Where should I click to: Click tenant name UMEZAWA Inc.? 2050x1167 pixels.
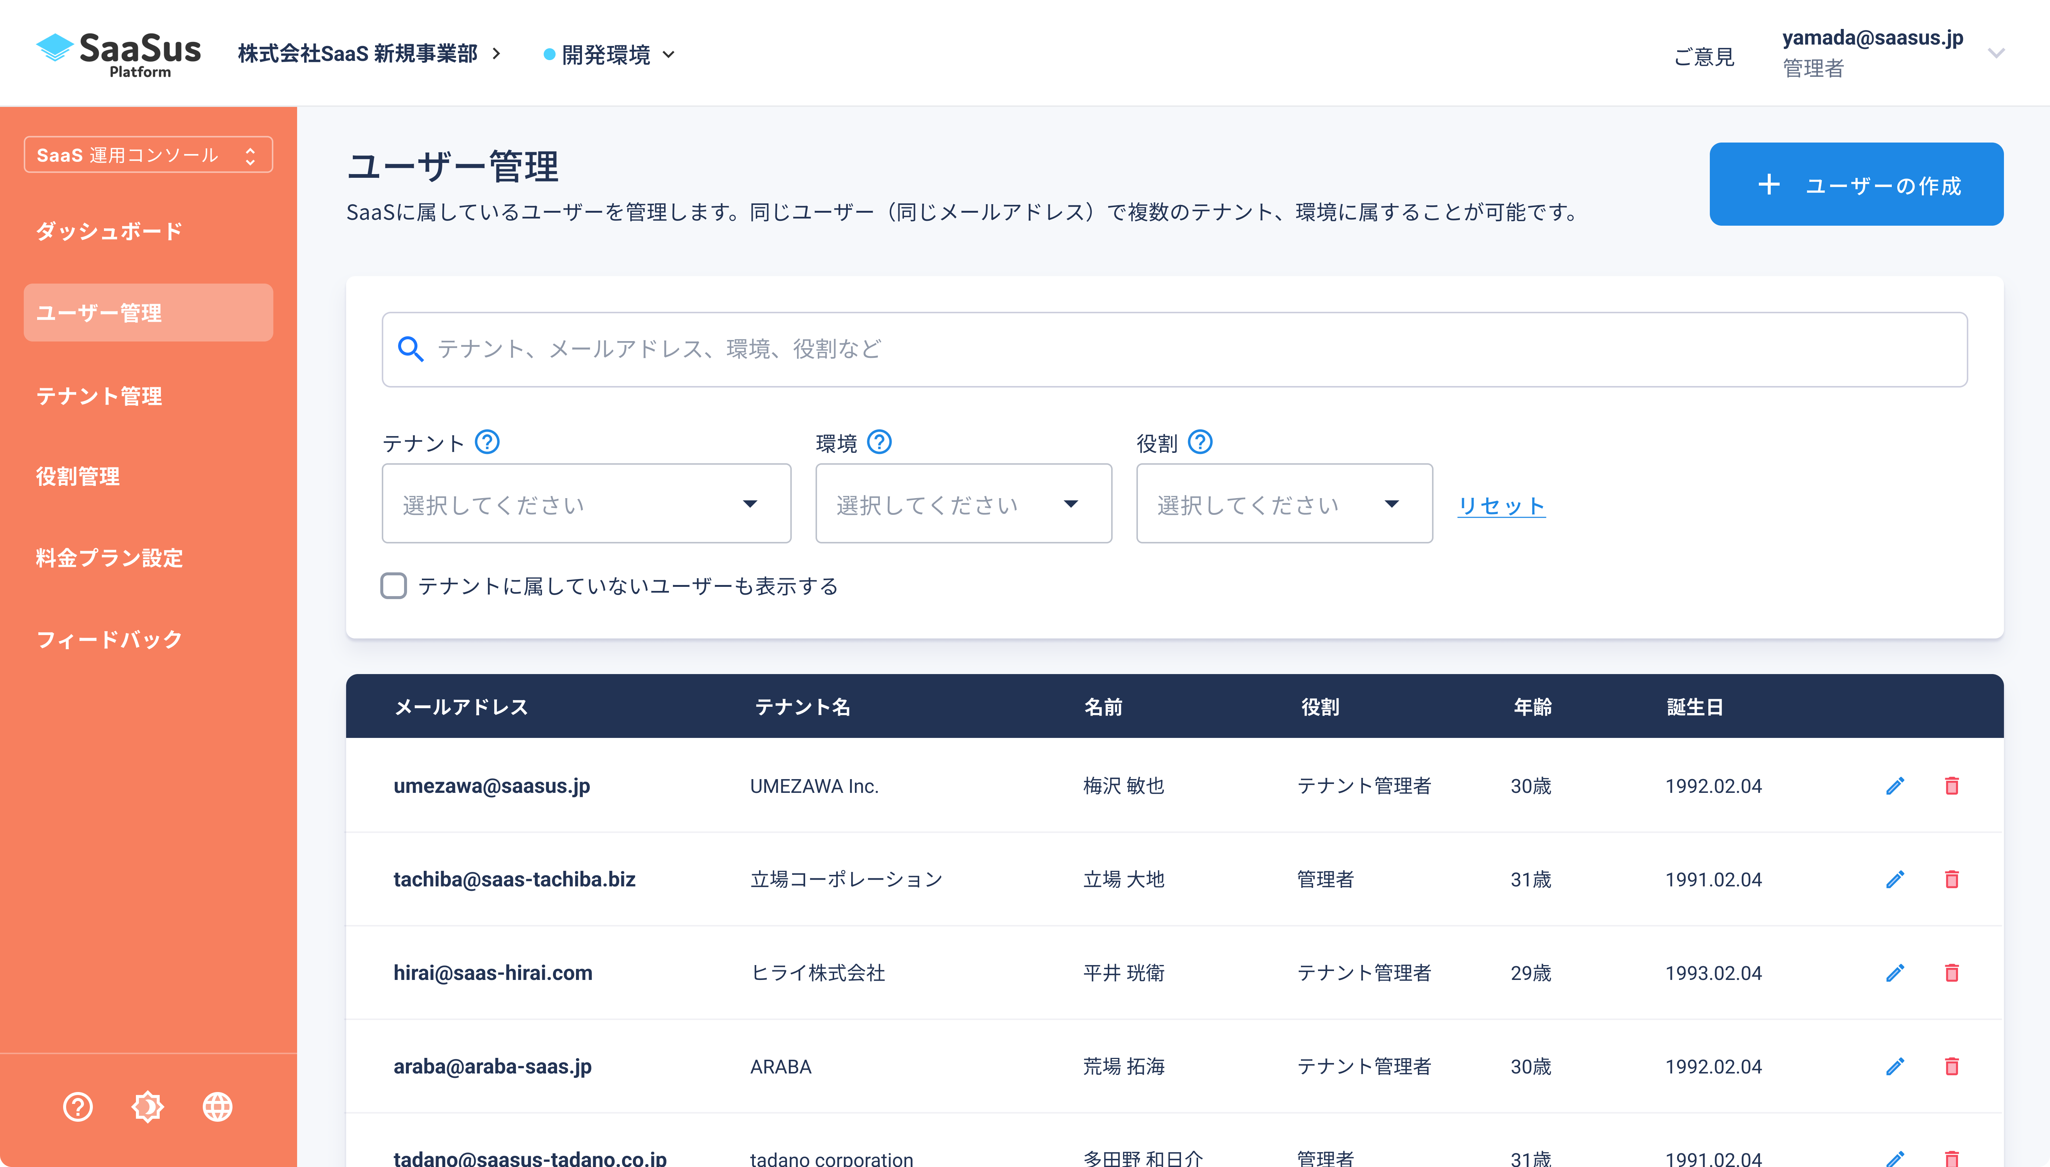coord(814,785)
